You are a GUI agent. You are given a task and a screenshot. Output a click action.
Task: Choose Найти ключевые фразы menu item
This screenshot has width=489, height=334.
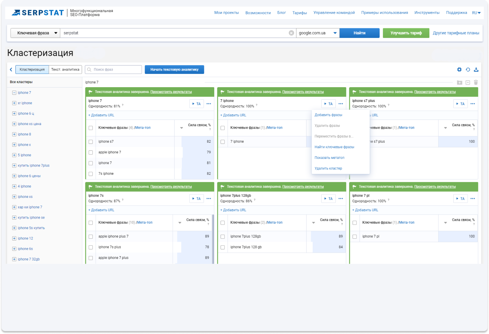click(x=334, y=147)
